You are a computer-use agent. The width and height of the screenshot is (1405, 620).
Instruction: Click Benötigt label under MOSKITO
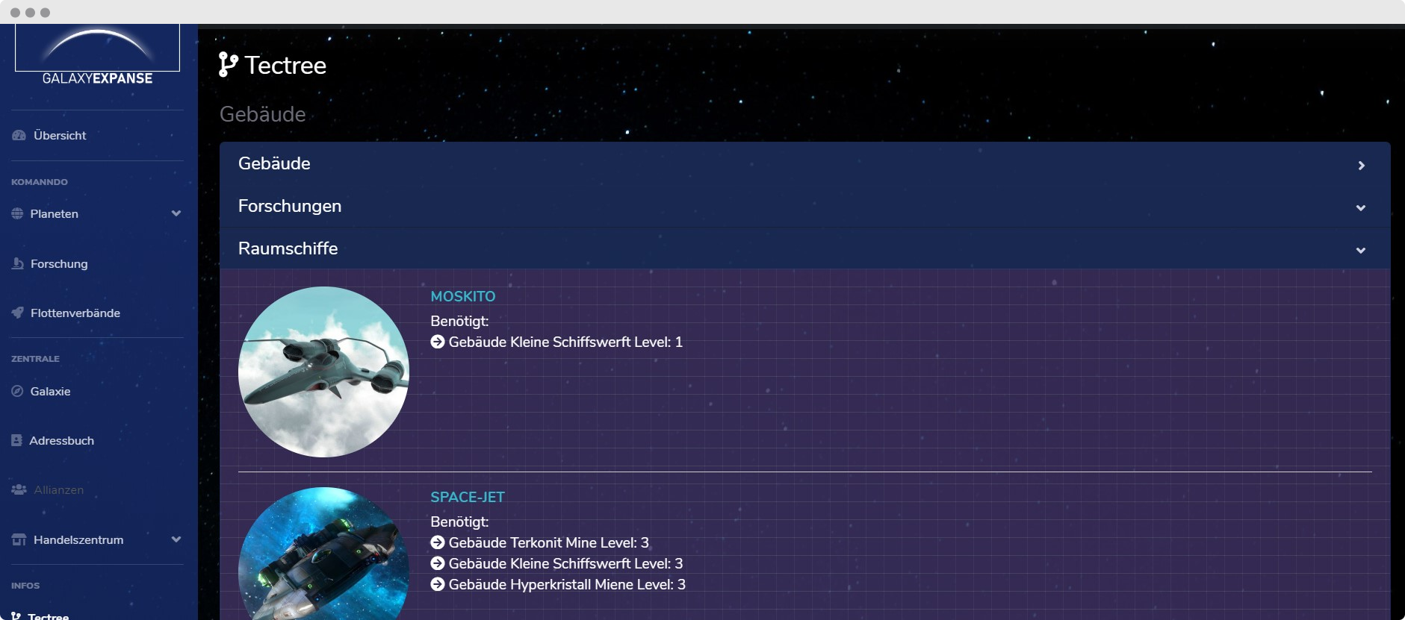point(459,321)
